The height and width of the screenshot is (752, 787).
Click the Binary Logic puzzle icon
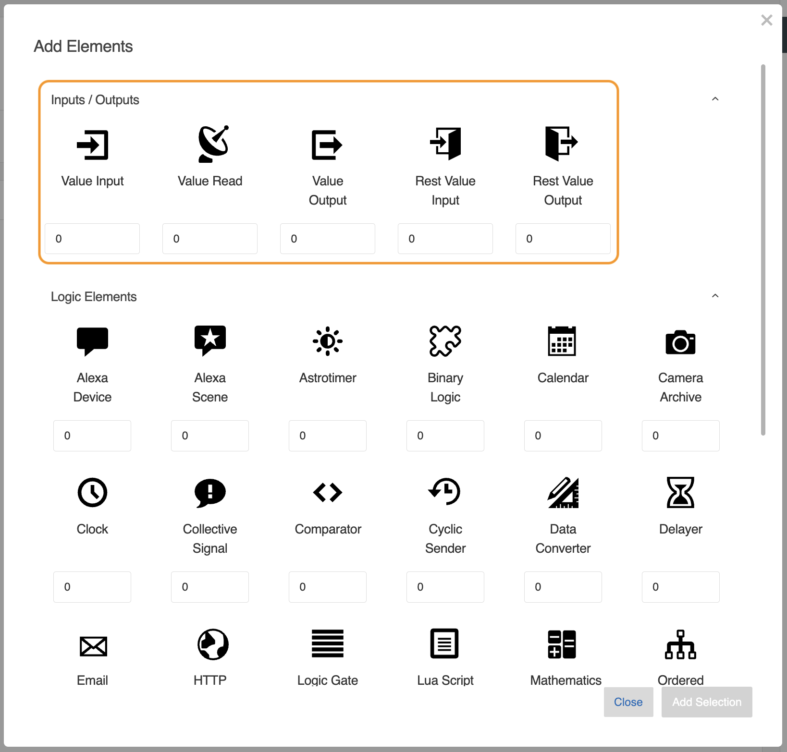point(445,341)
